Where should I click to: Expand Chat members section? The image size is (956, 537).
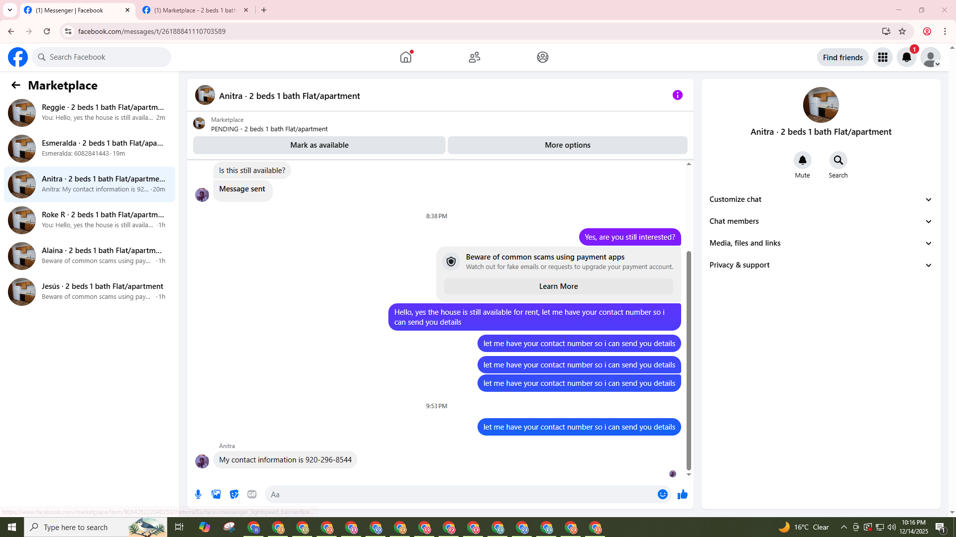click(821, 221)
